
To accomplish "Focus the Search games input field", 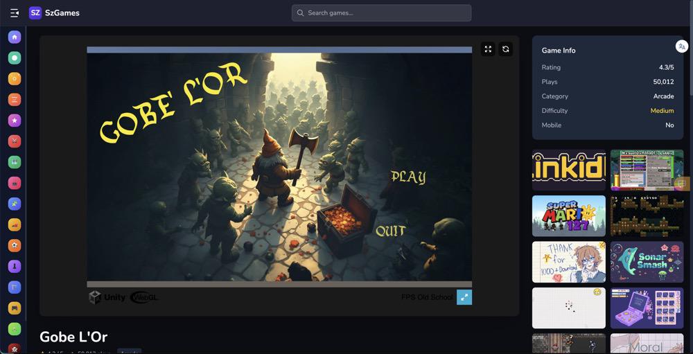I will tap(381, 12).
